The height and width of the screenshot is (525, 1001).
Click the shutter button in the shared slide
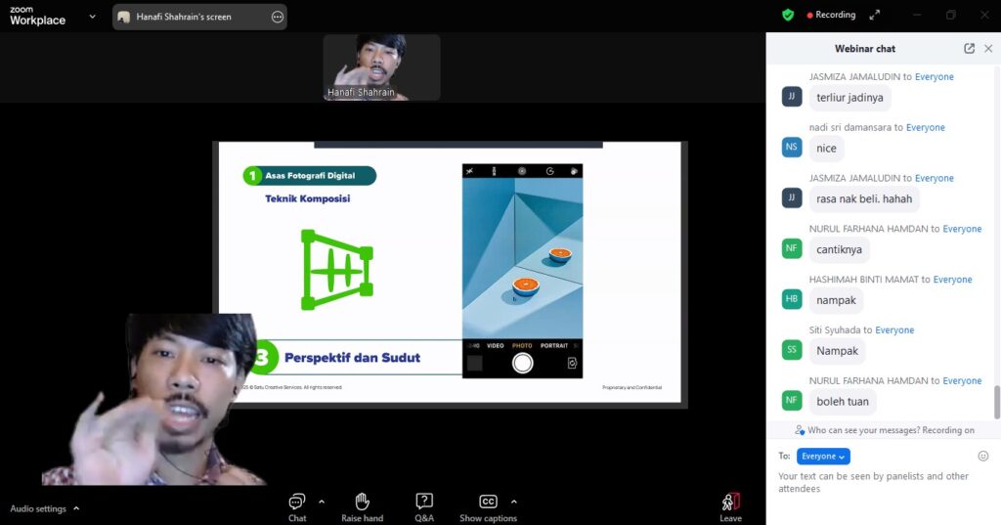click(522, 363)
